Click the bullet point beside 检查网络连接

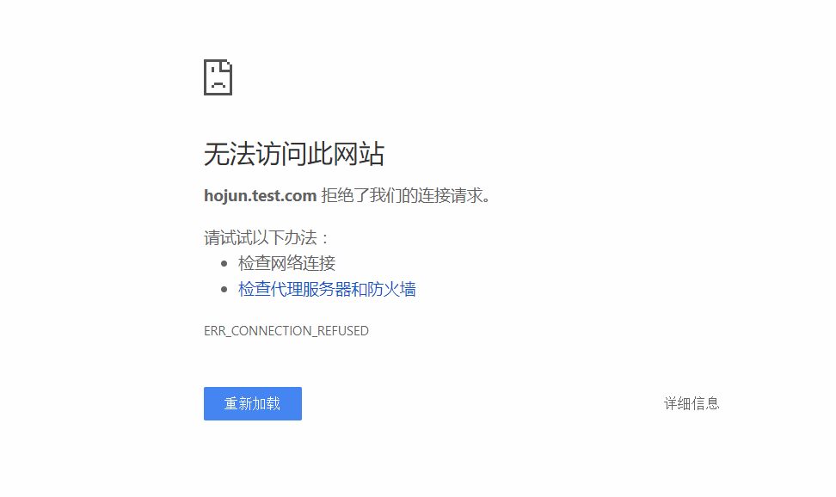pos(224,262)
